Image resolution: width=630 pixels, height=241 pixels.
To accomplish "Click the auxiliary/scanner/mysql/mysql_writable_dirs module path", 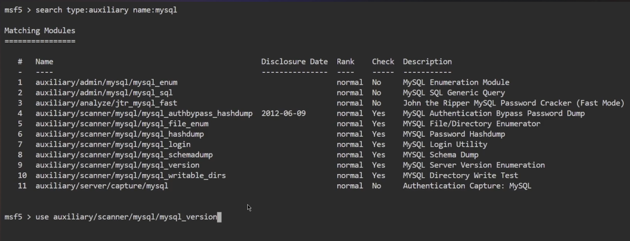I will [130, 176].
